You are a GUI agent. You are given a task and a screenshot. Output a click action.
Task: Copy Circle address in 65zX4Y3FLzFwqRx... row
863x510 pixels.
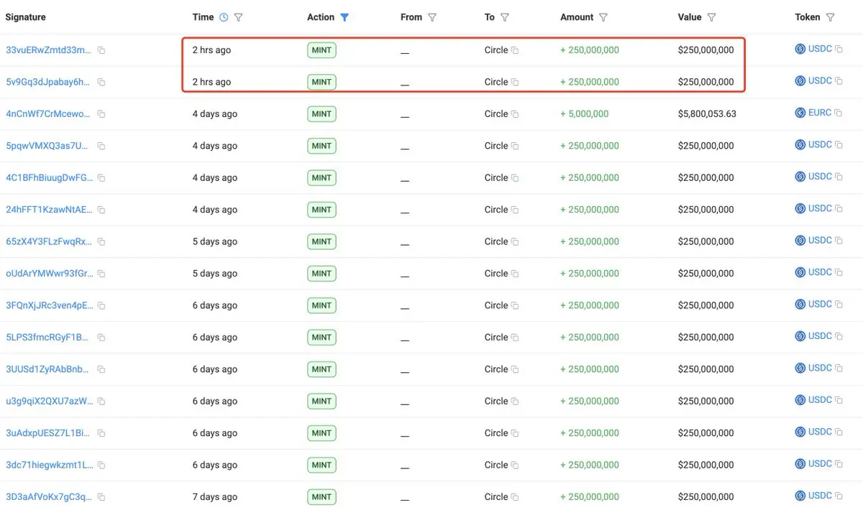point(515,242)
